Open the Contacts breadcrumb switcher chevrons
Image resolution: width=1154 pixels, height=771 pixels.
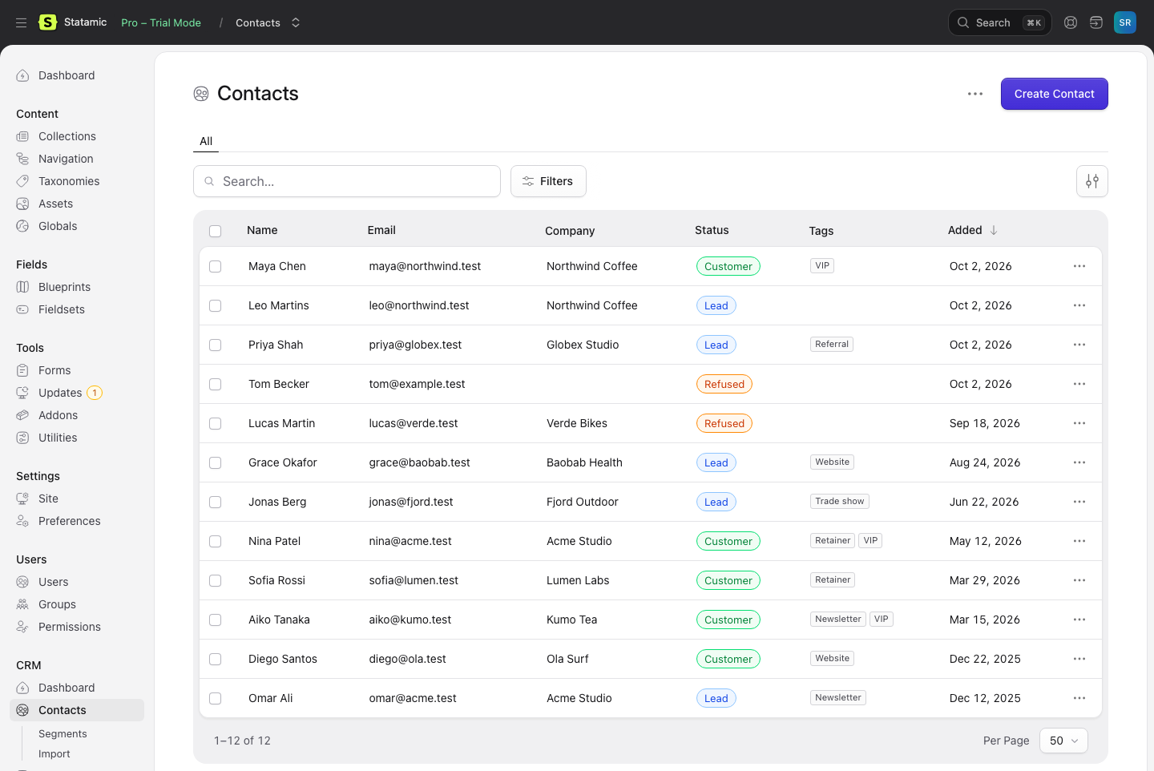pos(296,22)
